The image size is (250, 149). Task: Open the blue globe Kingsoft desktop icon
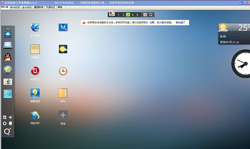(x=35, y=27)
